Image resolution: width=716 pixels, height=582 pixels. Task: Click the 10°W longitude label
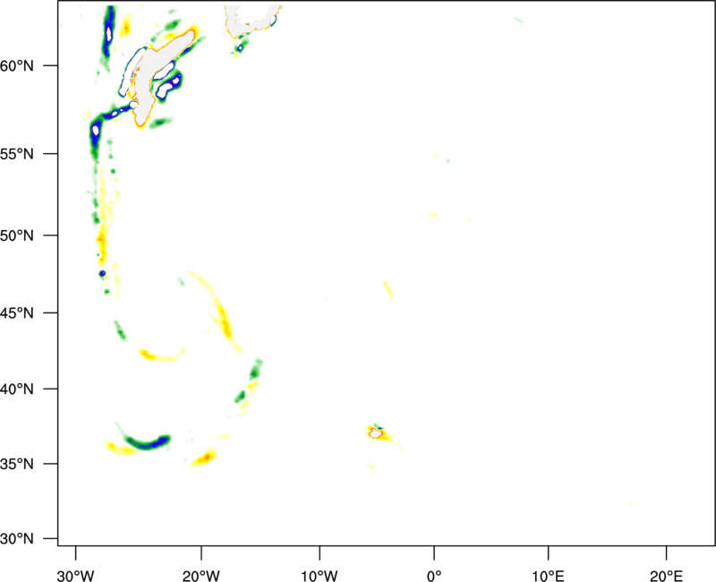(320, 576)
